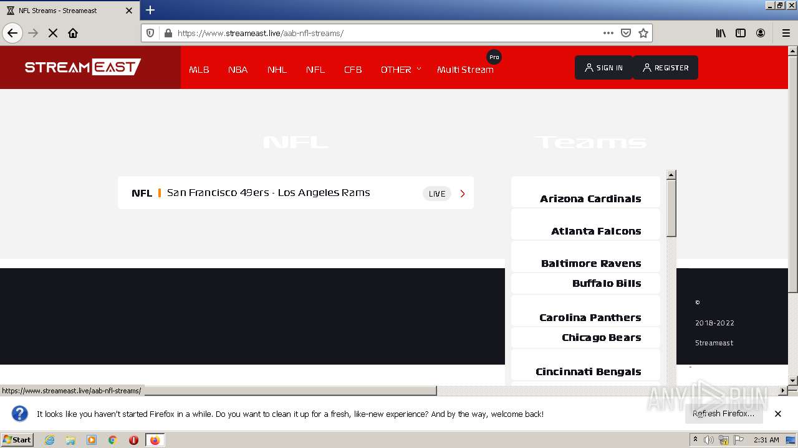Screen dimensions: 798x448
Task: Bookmark this page with the star
Action: click(643, 33)
